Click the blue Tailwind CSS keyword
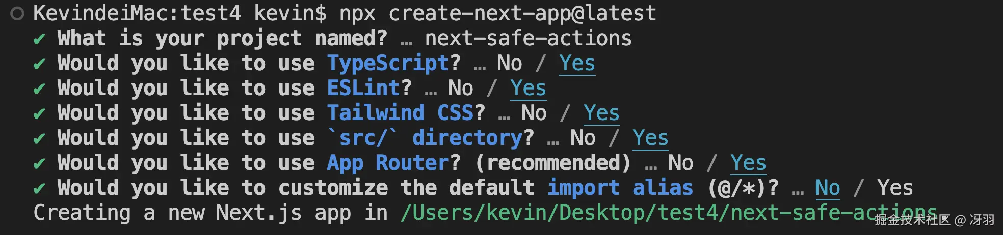 click(400, 113)
